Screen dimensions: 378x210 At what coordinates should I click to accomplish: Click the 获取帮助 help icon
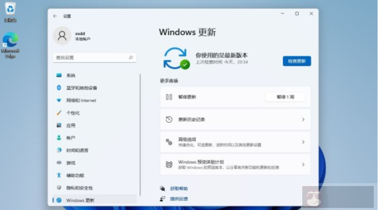(x=162, y=188)
